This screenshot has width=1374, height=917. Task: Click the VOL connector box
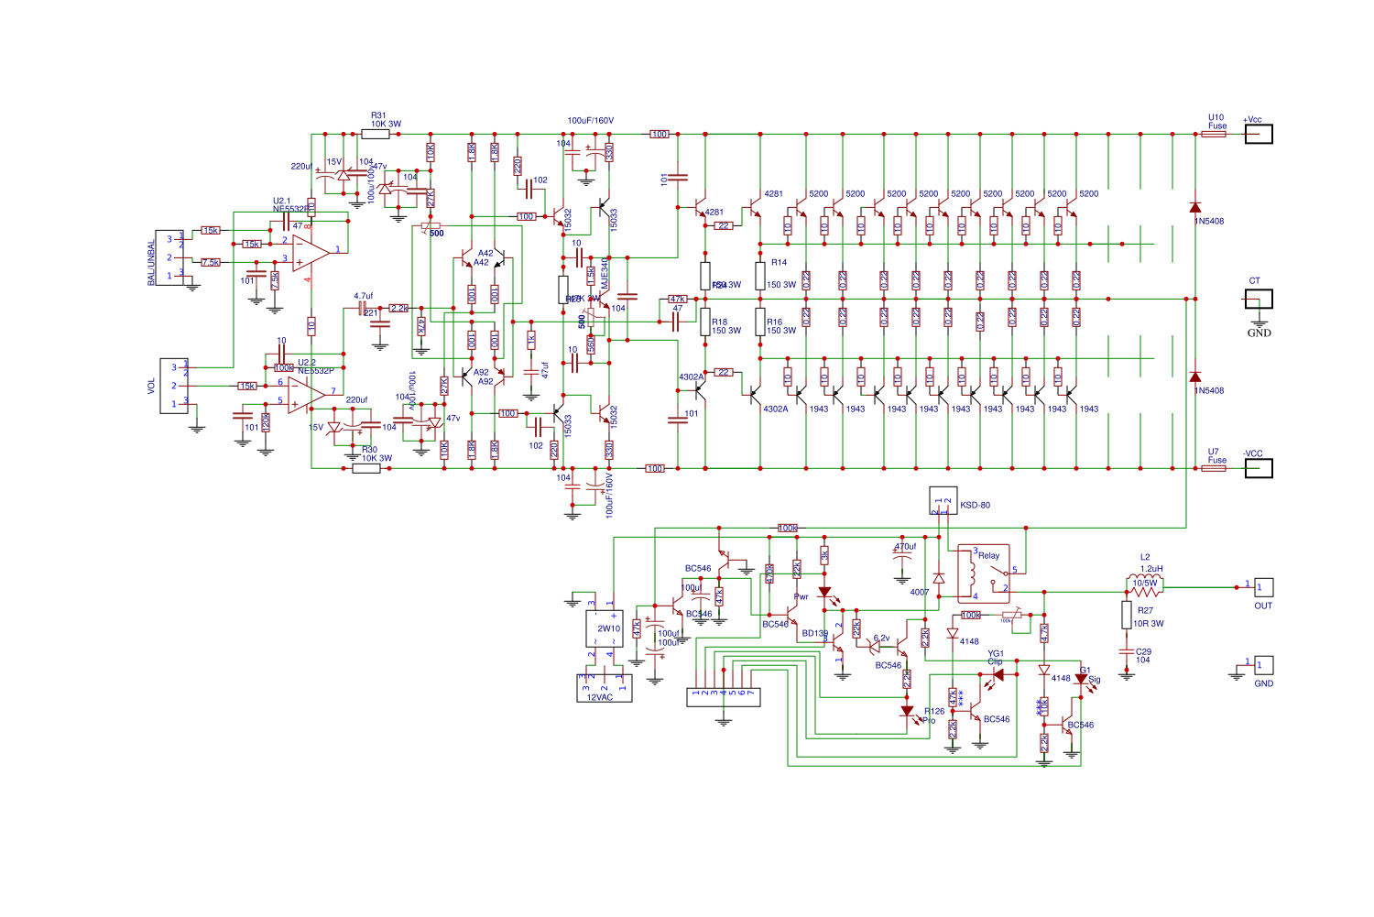(174, 386)
